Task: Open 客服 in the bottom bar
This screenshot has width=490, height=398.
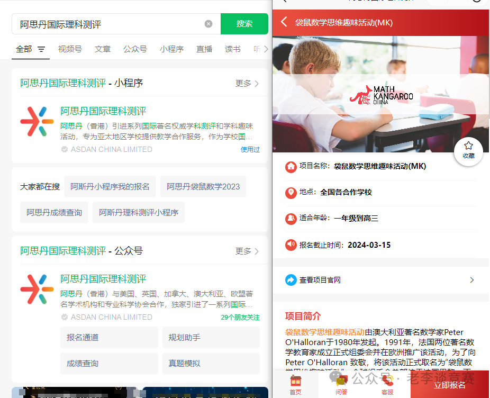Action: click(387, 385)
